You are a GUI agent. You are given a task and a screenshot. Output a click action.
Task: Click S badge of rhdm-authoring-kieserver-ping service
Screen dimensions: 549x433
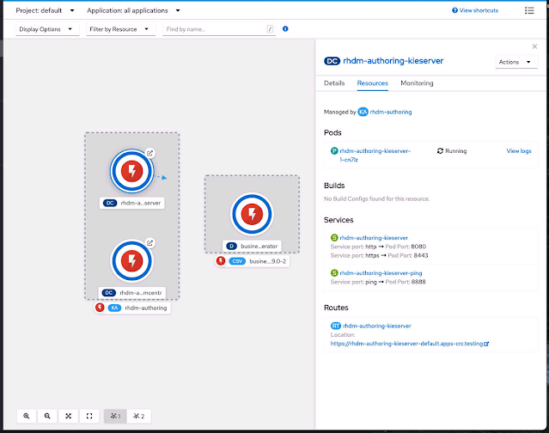point(334,272)
